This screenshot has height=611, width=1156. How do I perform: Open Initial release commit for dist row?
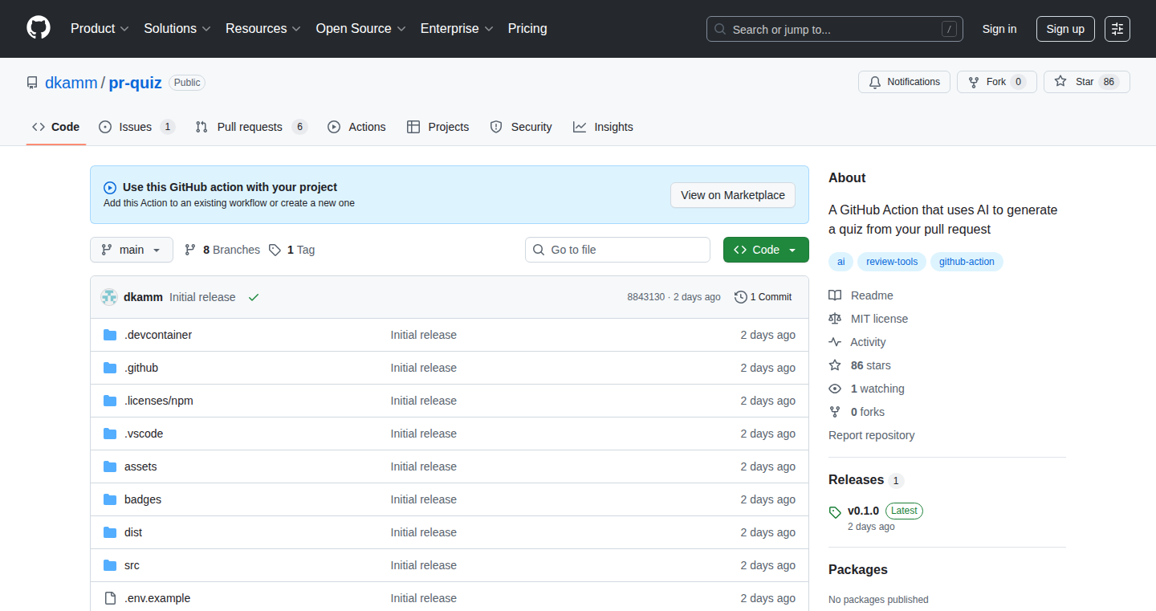[x=423, y=532]
